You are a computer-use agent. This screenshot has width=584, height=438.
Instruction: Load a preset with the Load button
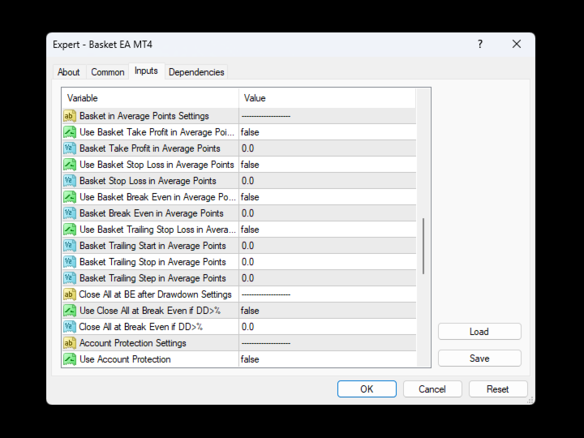[x=479, y=332]
